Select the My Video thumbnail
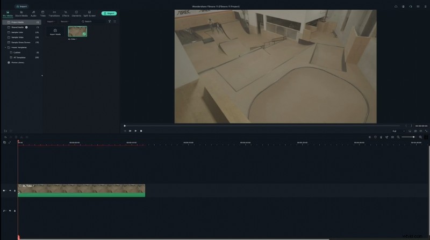430x240 pixels. (77, 31)
